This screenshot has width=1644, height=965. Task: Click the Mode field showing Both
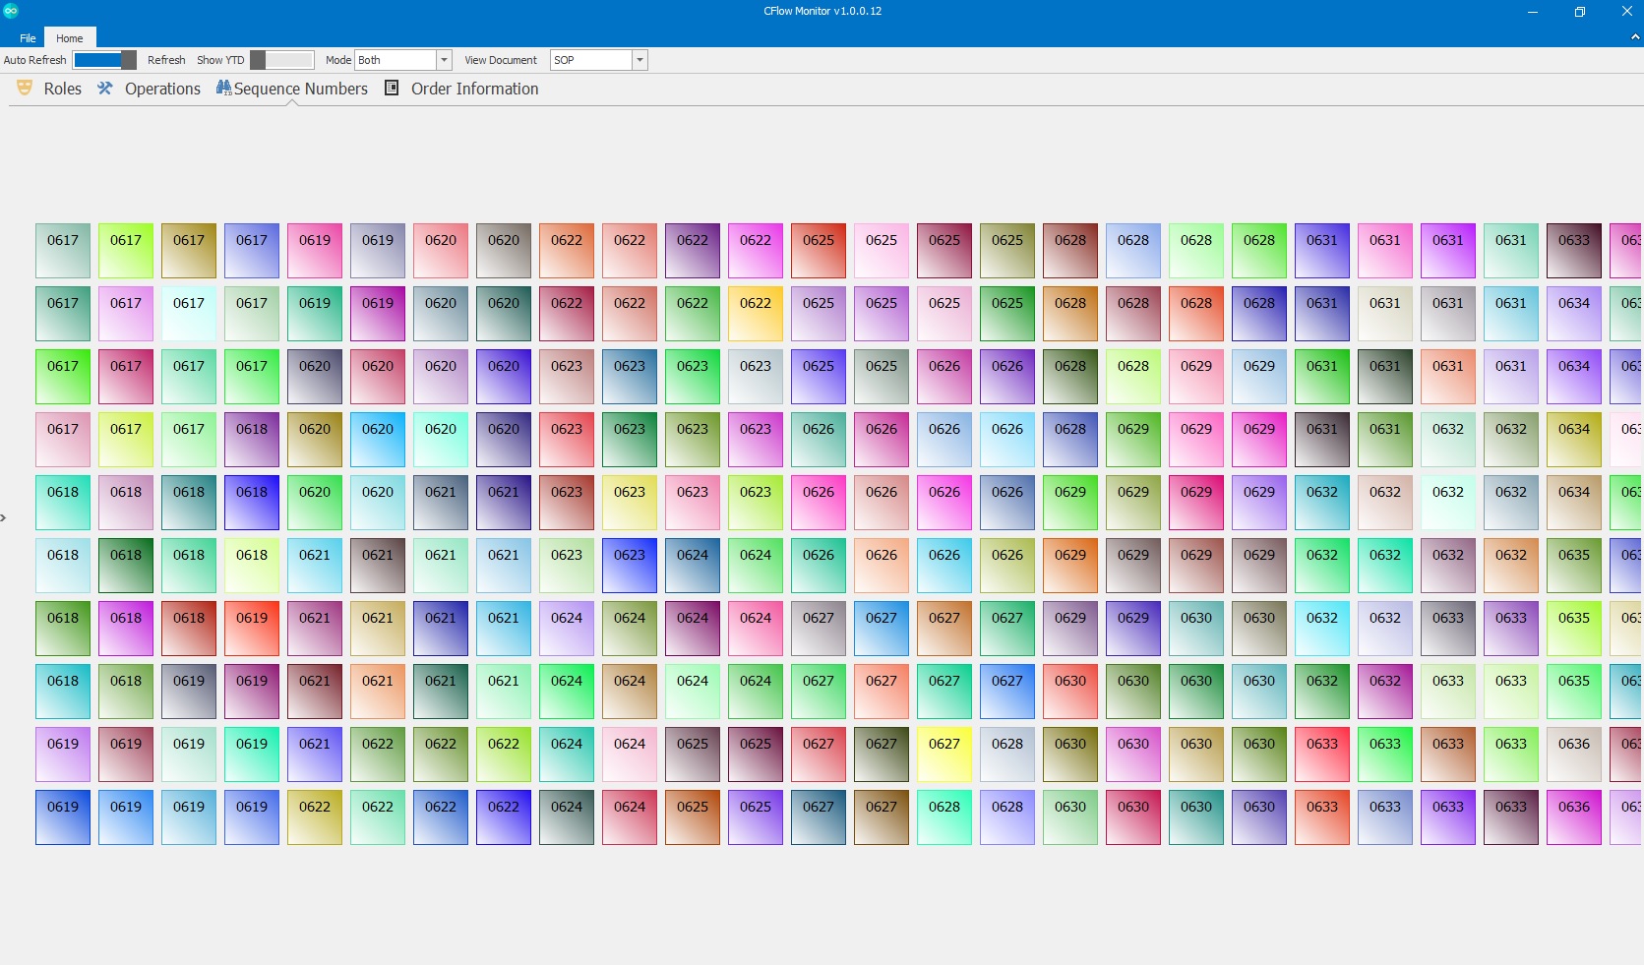coord(396,60)
